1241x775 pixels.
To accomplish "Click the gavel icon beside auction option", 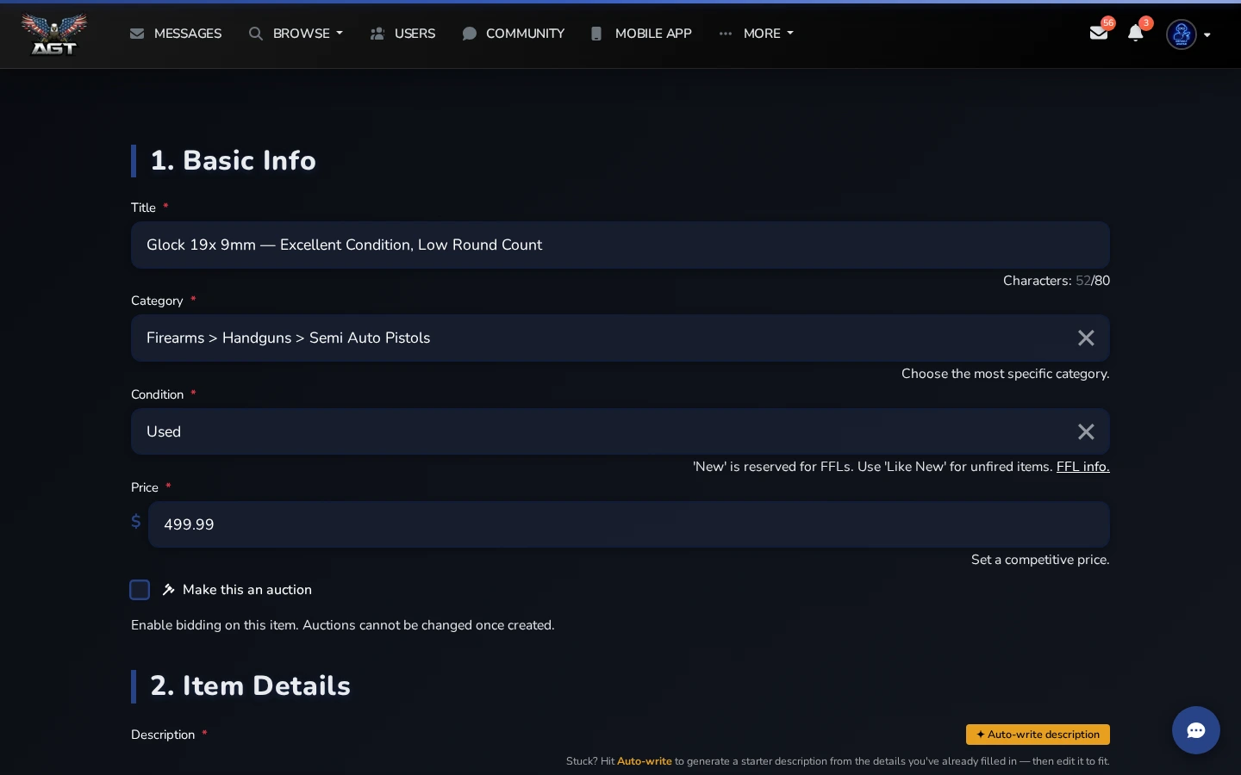I will [169, 590].
